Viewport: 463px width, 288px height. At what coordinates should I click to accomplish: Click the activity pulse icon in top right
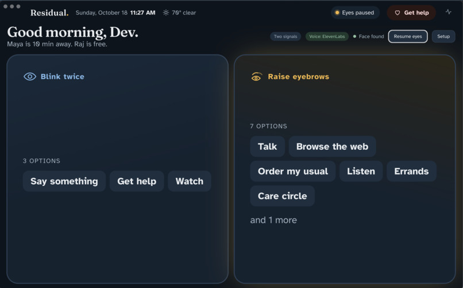tap(448, 12)
